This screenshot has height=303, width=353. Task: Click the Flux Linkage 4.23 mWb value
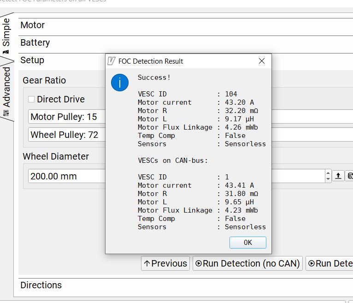coord(241,210)
